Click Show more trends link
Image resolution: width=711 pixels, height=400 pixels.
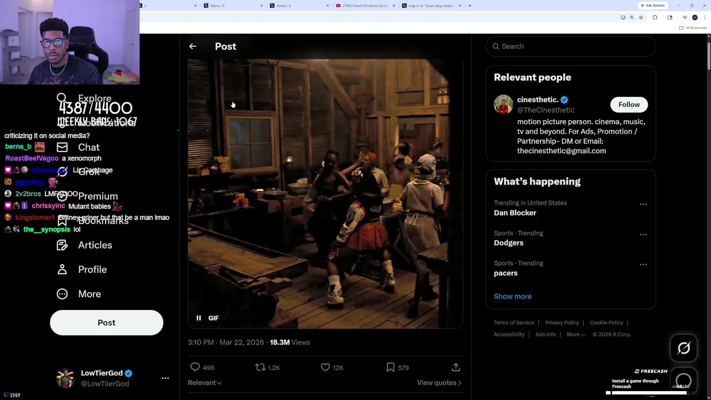512,296
